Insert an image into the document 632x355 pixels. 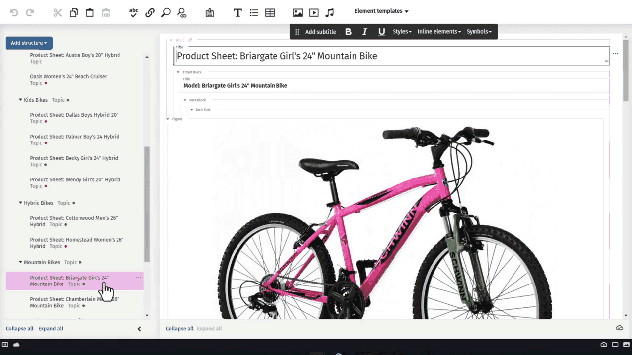pos(297,12)
